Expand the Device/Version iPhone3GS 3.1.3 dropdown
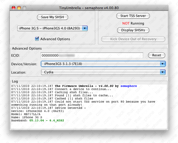178x143 pixels. tap(103, 64)
